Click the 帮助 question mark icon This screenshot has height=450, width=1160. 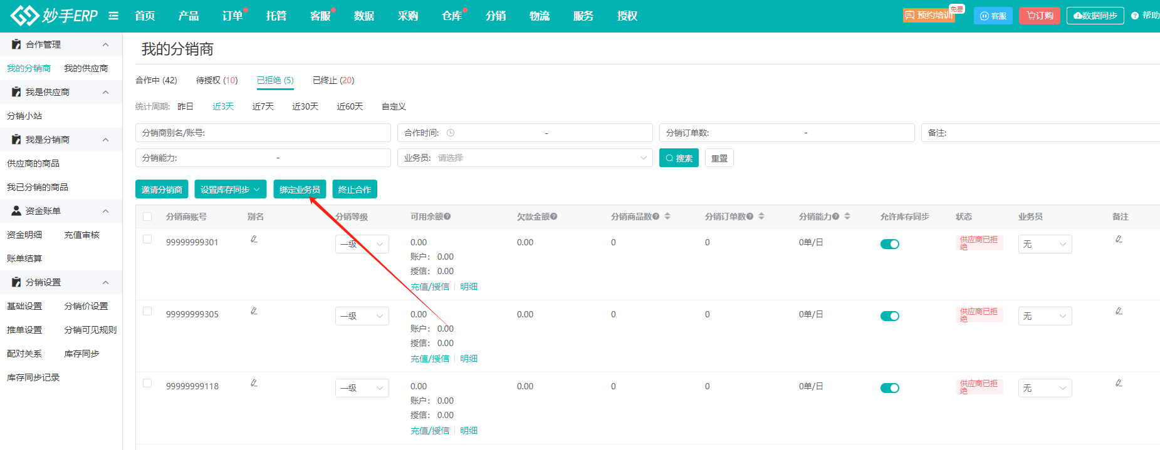click(1135, 16)
